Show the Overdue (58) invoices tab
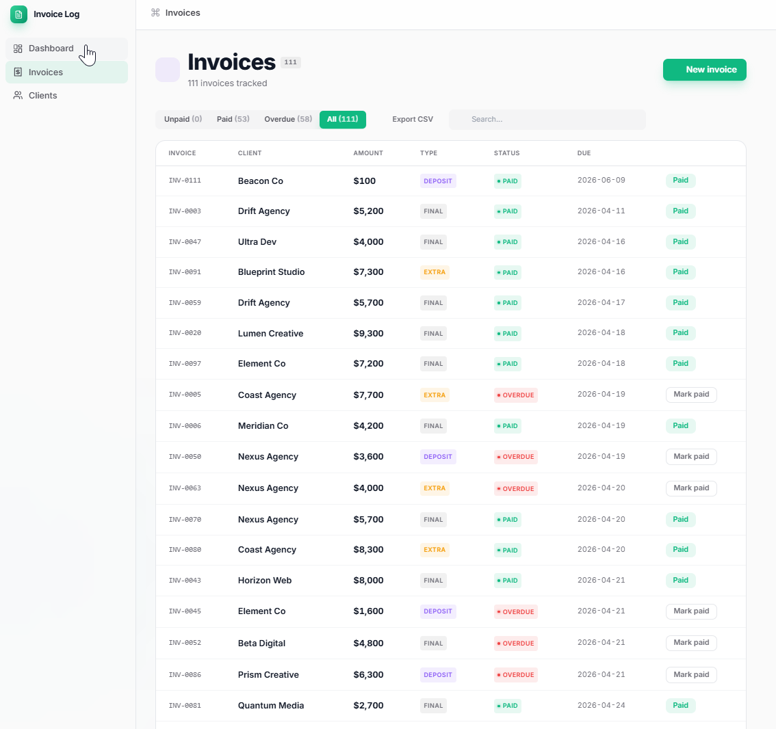Screen dimensions: 776x729 [288, 119]
